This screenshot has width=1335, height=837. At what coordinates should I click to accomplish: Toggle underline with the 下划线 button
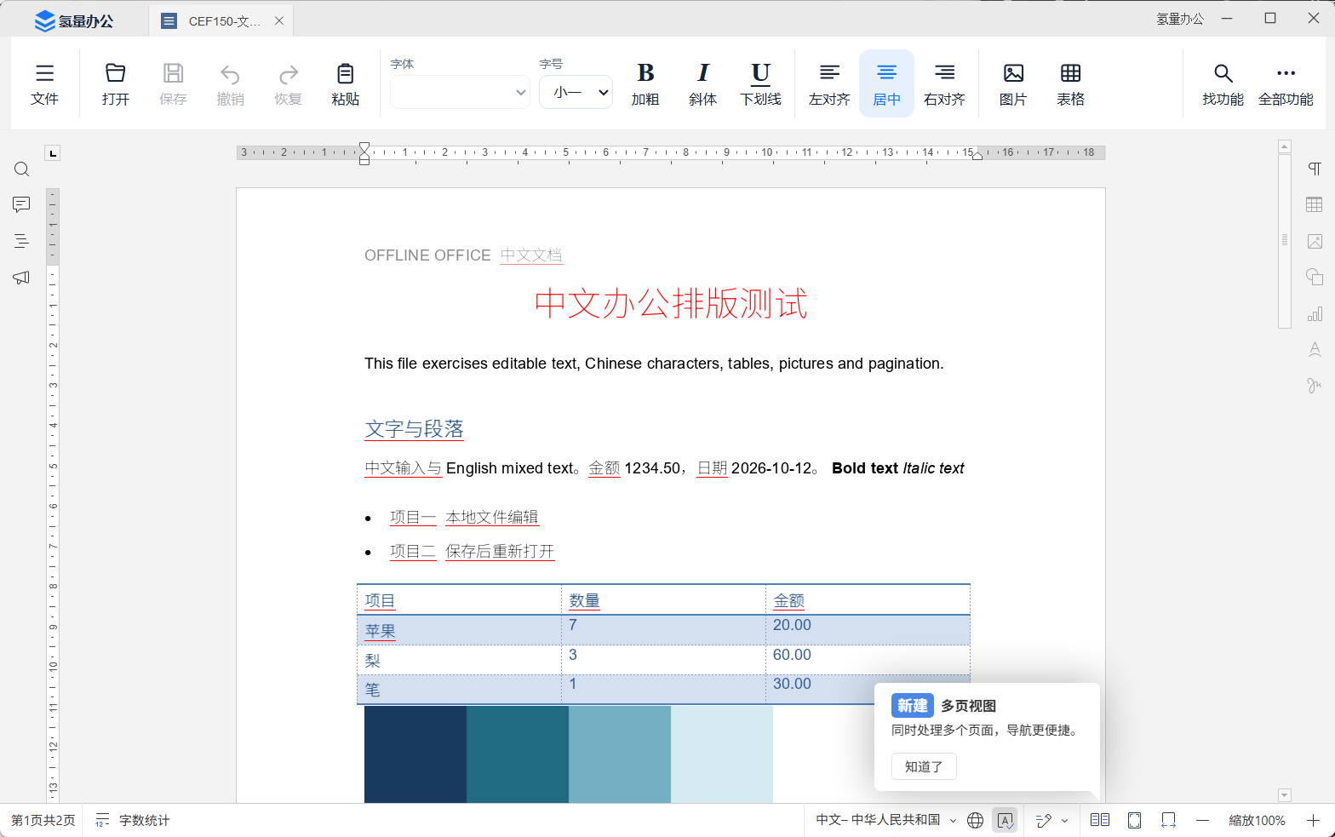coord(760,83)
